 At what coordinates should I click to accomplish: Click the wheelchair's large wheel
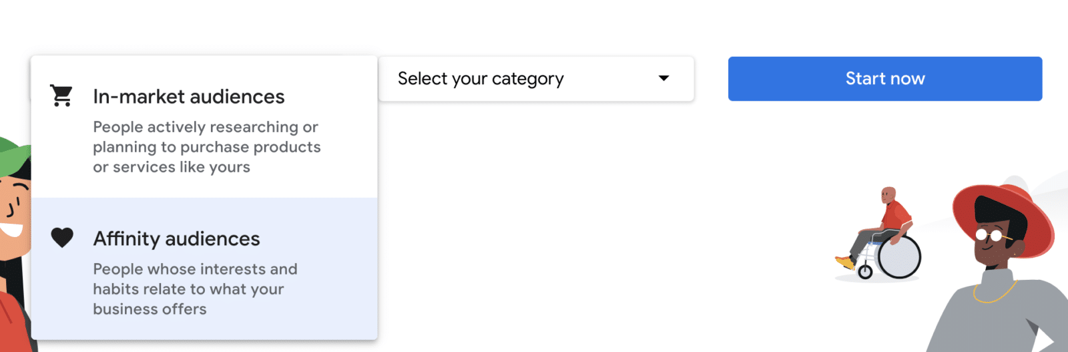point(899,257)
